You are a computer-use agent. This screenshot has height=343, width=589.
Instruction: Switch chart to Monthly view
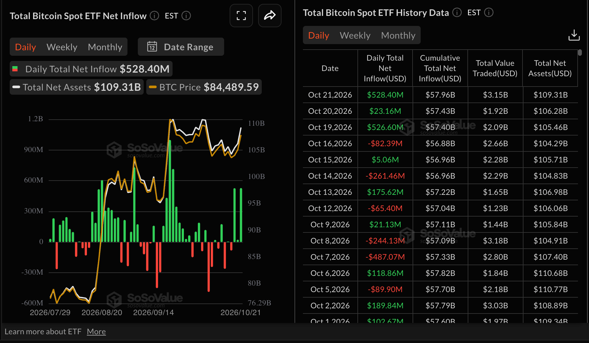click(105, 47)
